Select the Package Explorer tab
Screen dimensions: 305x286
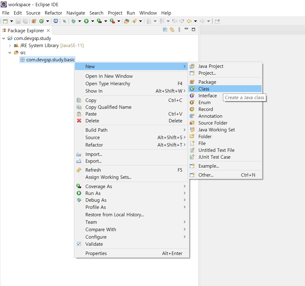[26, 30]
